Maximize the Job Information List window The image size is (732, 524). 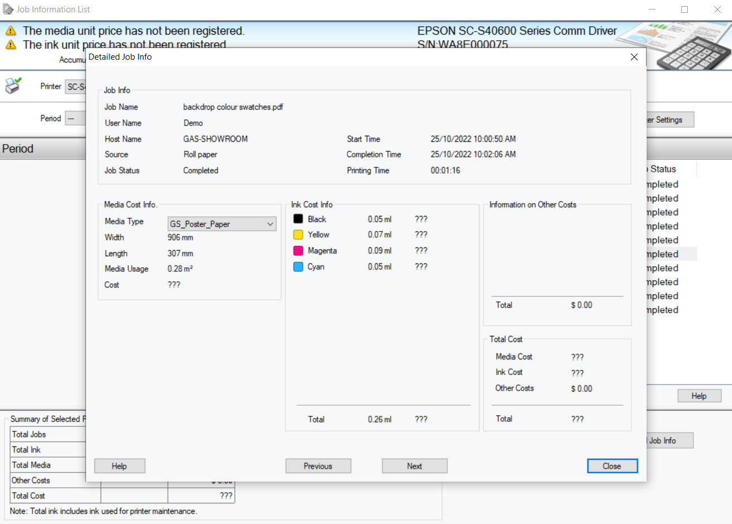(x=685, y=9)
